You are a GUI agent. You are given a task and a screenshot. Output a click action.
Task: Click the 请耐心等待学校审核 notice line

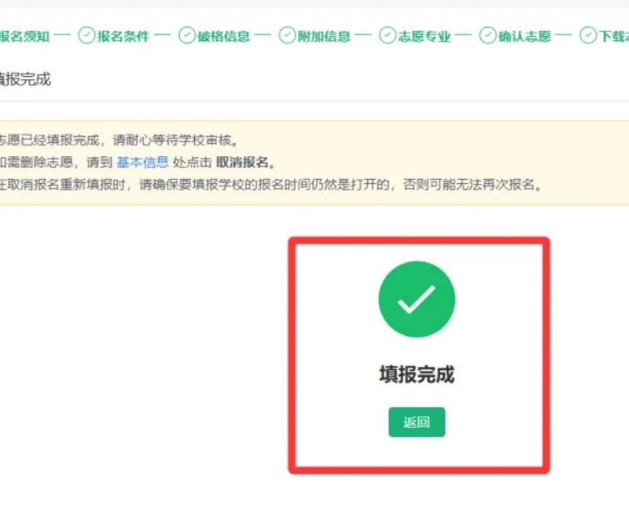click(x=120, y=141)
